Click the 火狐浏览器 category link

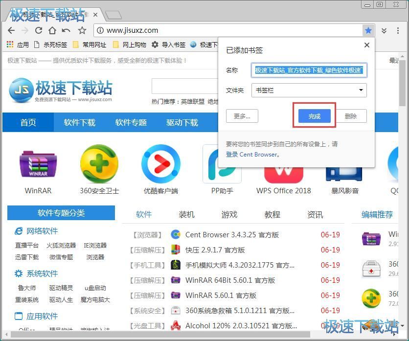[61, 245]
